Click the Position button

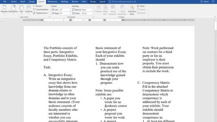point(99,10)
